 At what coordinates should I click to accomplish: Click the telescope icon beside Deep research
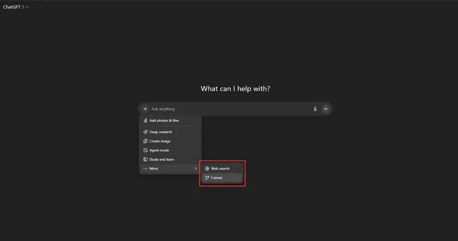click(145, 132)
